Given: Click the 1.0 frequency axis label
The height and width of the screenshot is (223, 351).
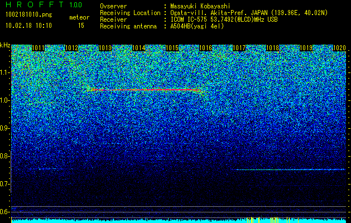Looking at the screenshot, I should (x=4, y=101).
